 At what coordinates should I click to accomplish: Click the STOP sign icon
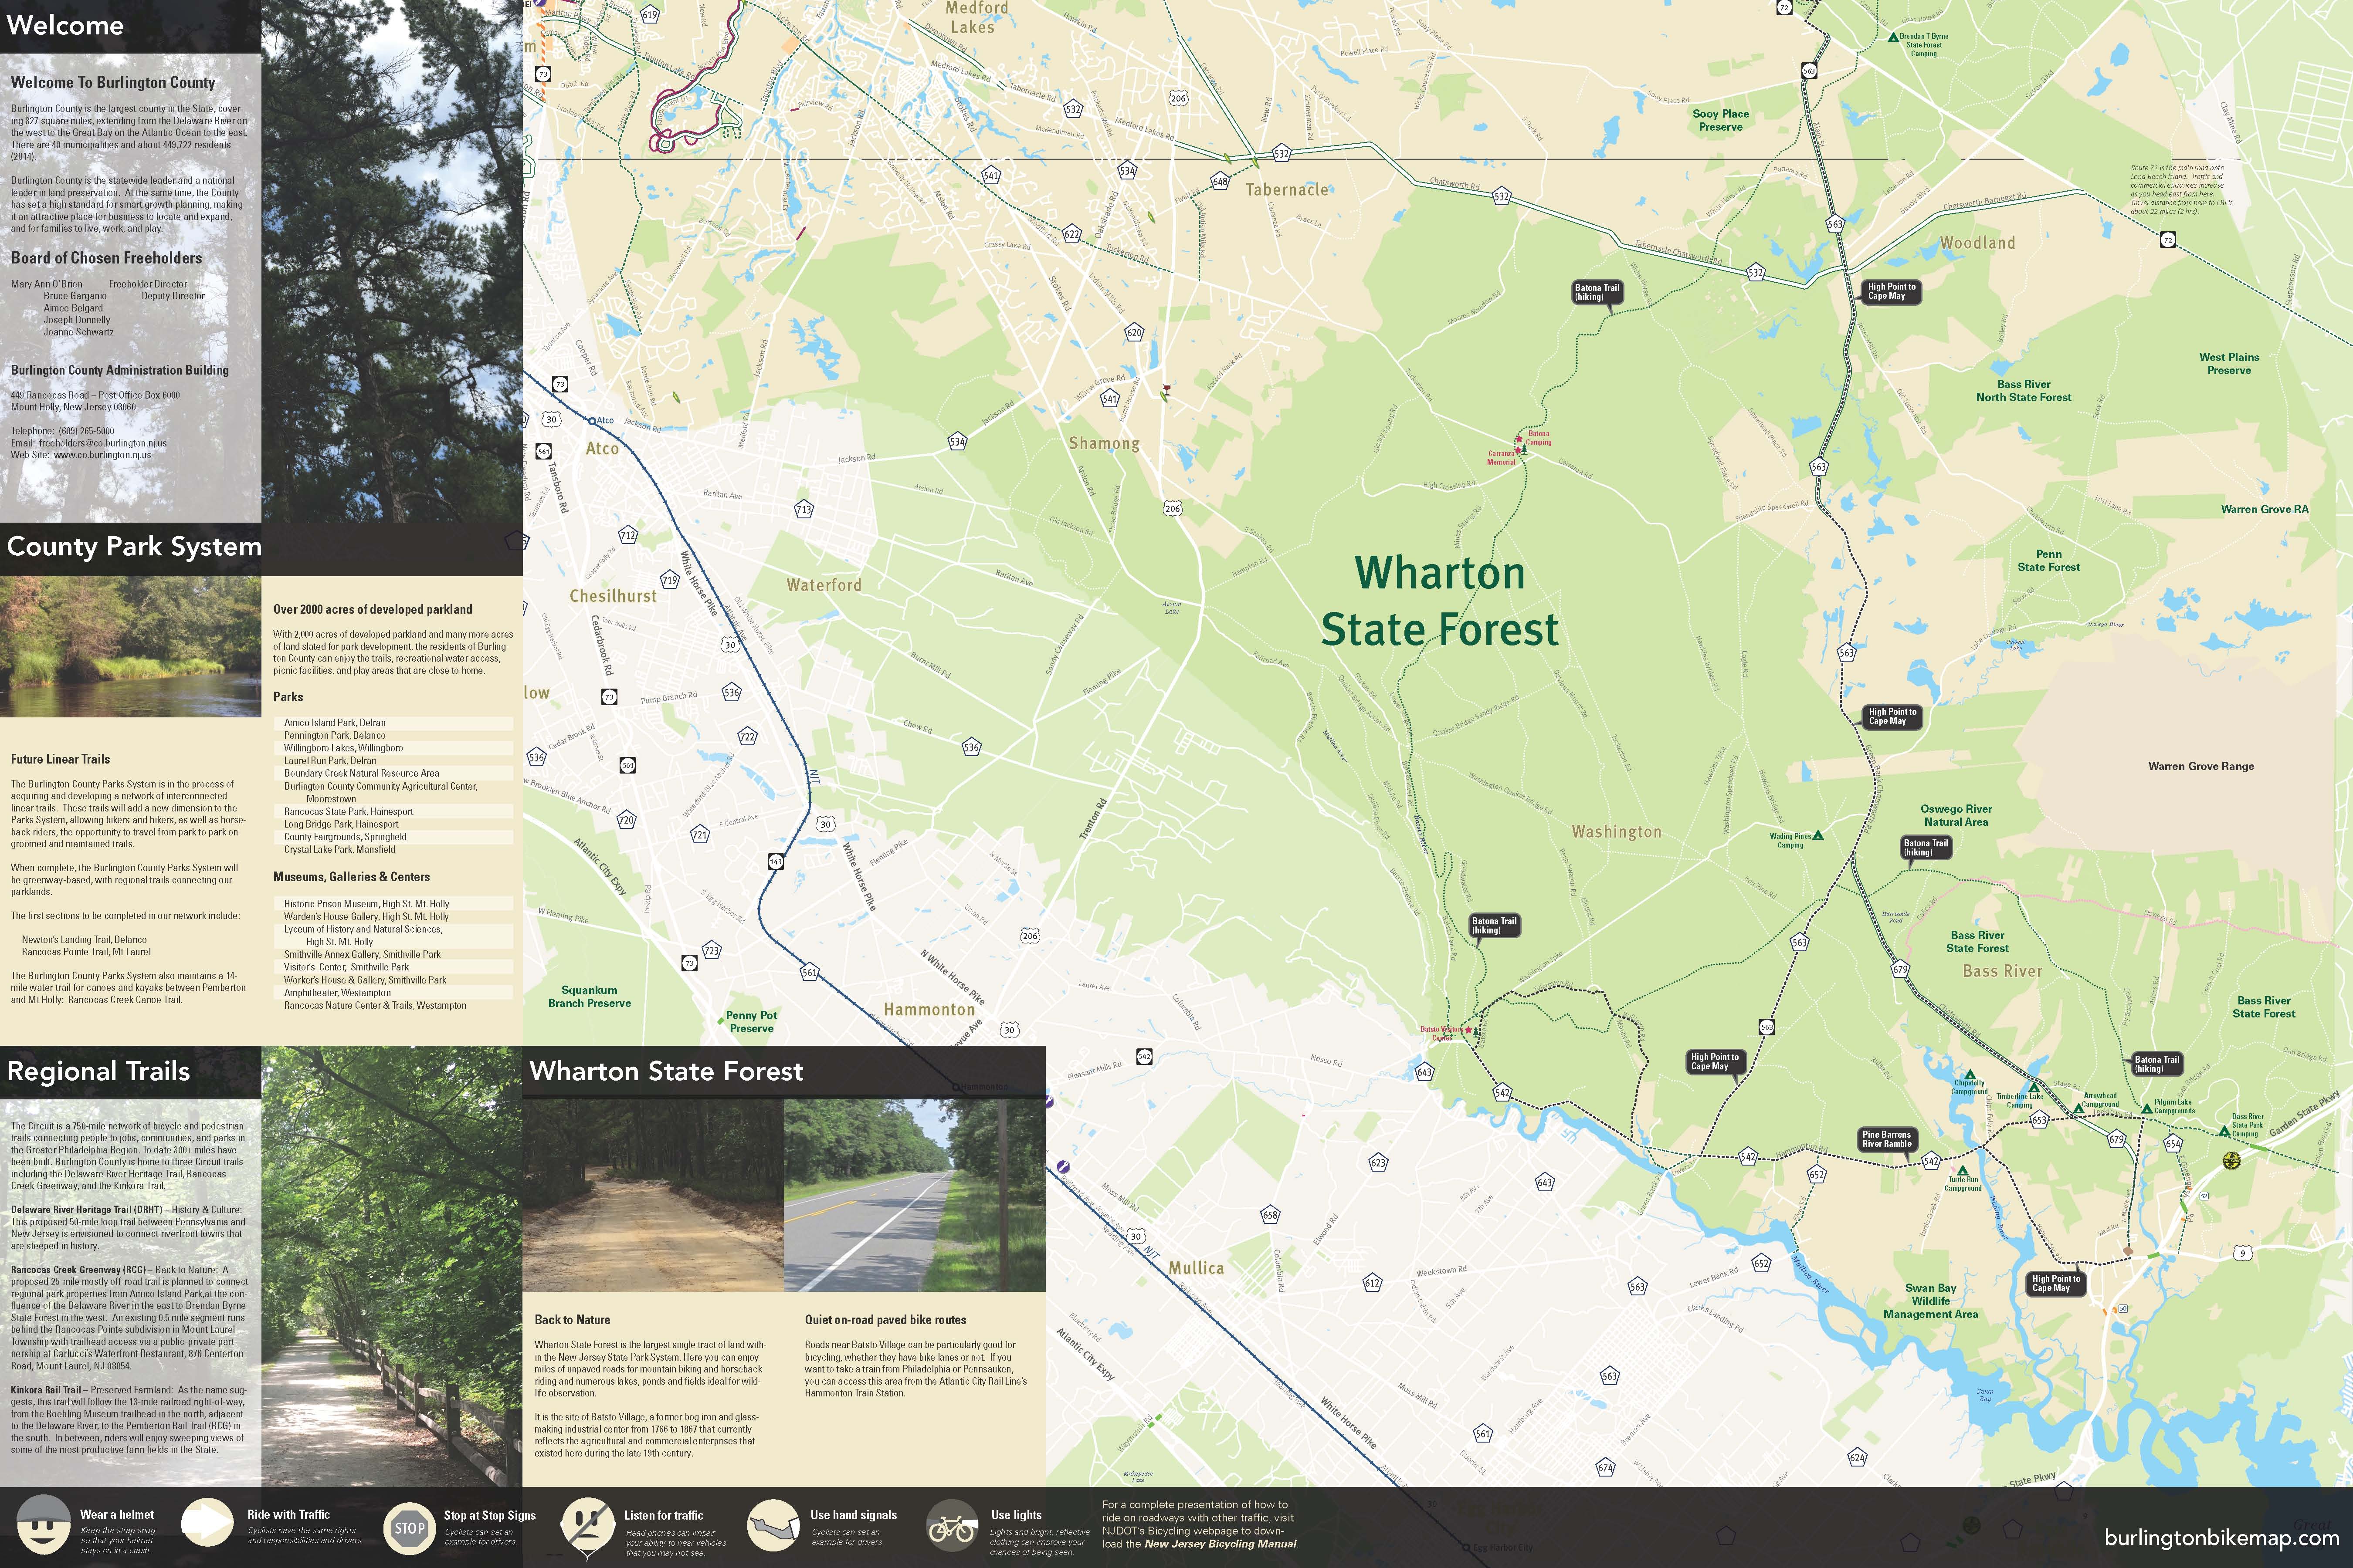[x=409, y=1528]
